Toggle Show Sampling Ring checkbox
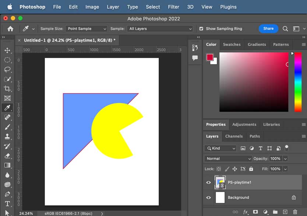The image size is (307, 216). pos(201,29)
